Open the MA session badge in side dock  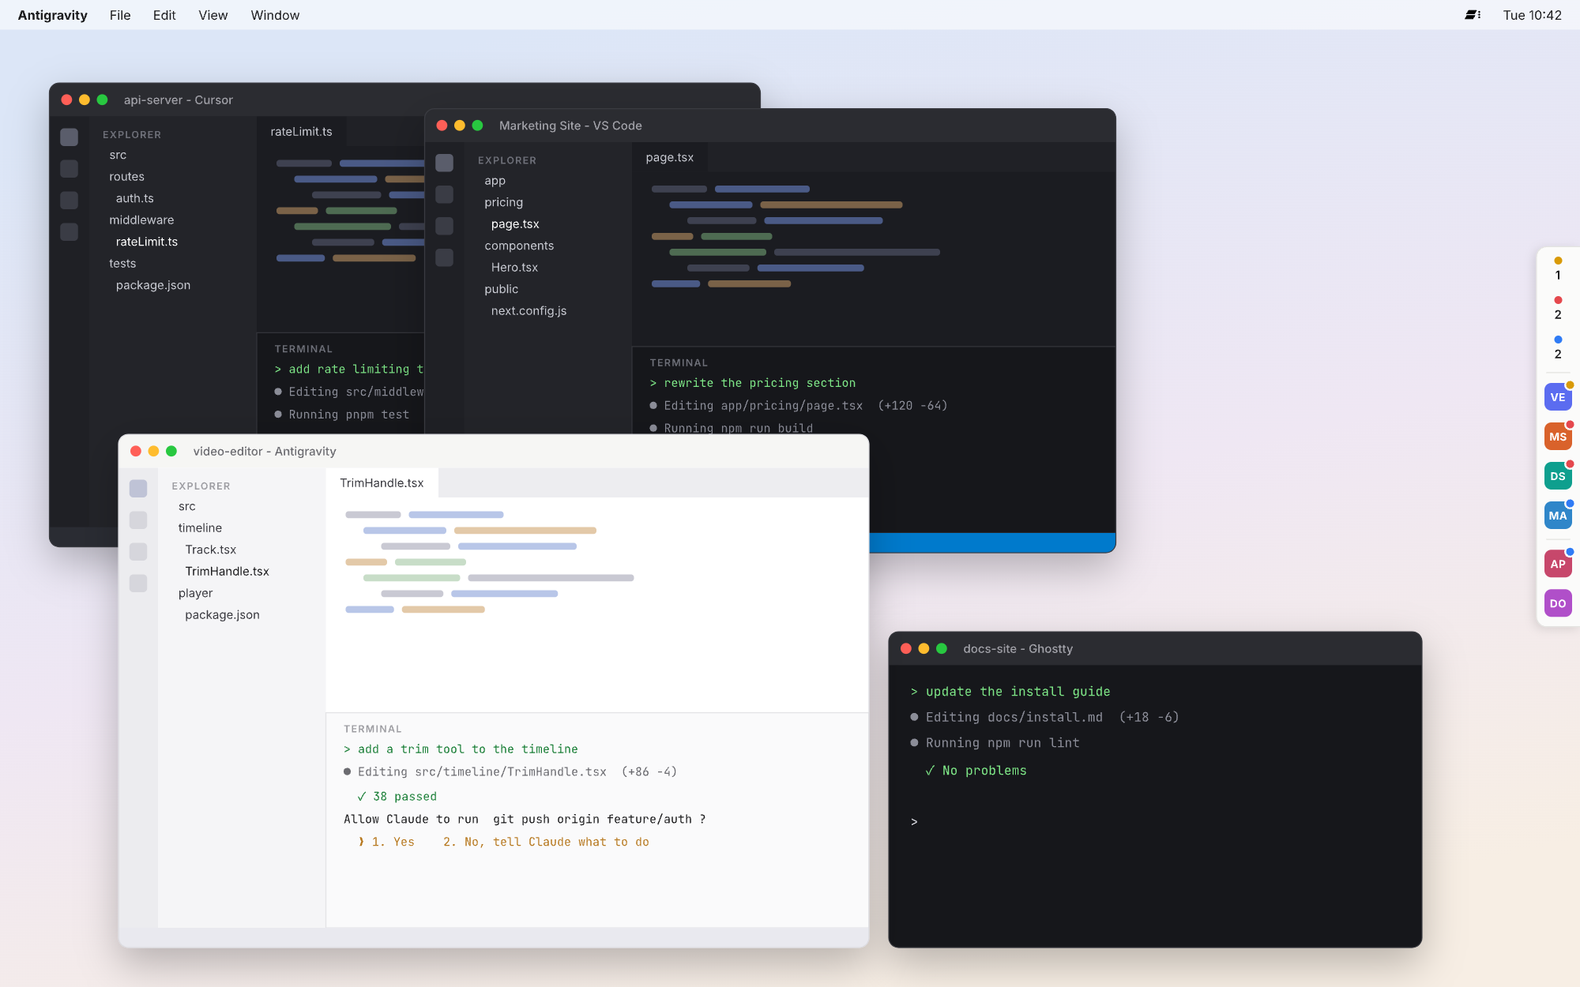pyautogui.click(x=1557, y=516)
